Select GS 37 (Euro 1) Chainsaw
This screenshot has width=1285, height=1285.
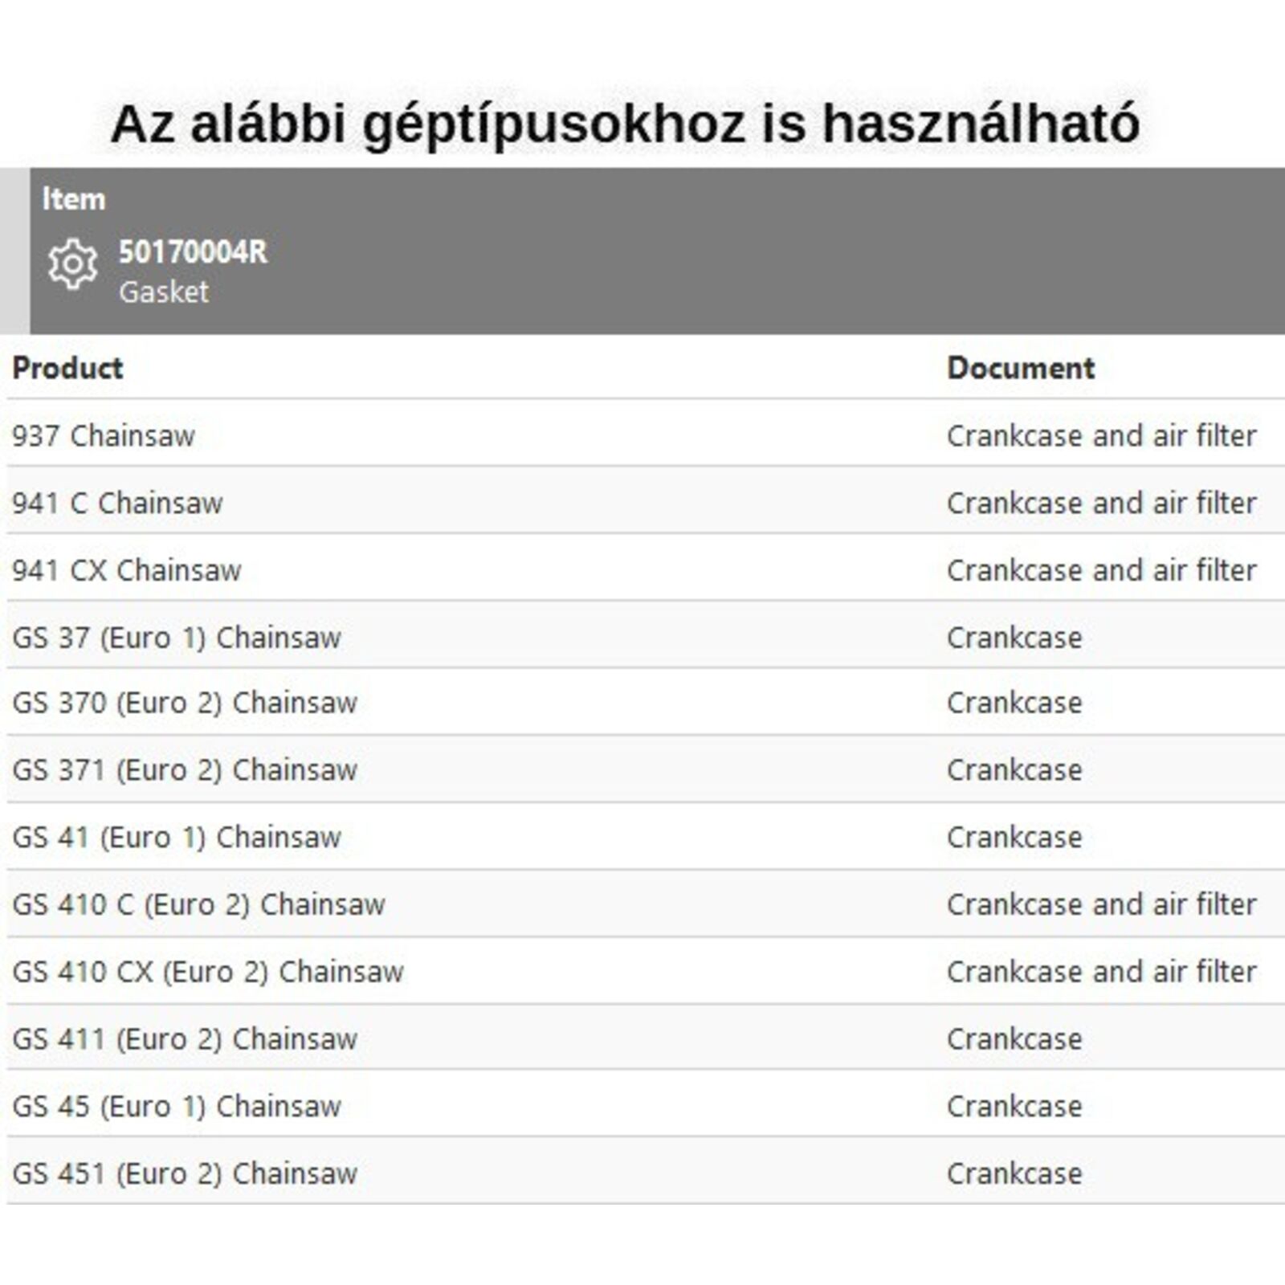177,638
